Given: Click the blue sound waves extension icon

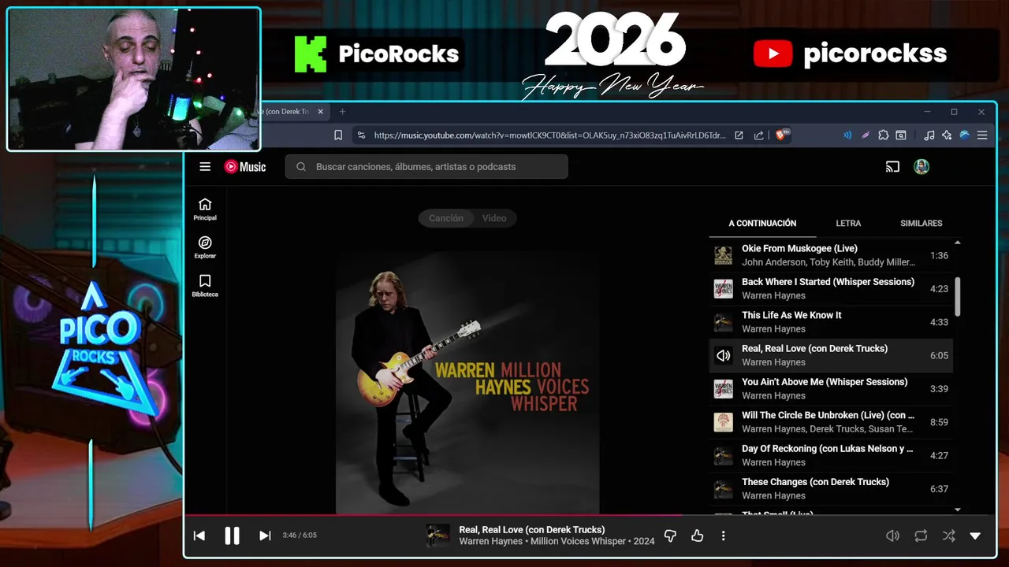Looking at the screenshot, I should [847, 135].
